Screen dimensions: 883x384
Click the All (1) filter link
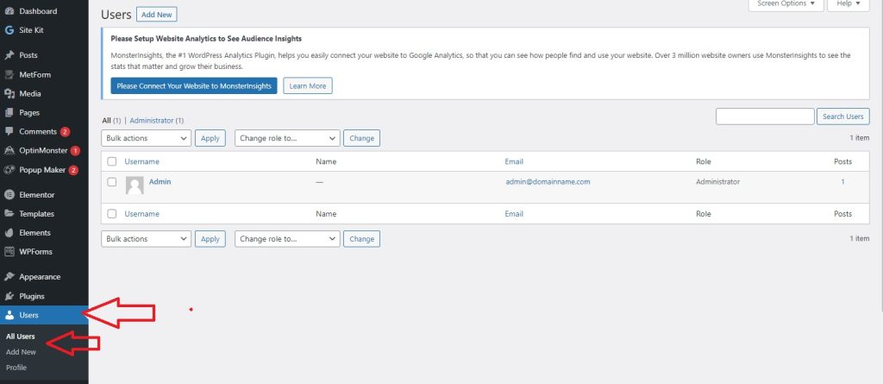pos(111,121)
